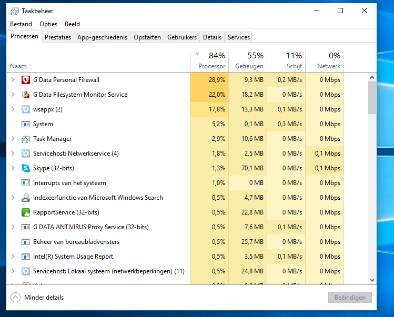The height and width of the screenshot is (317, 394).
Task: Click the G Data Personal Firewall shield icon
Action: click(26, 80)
